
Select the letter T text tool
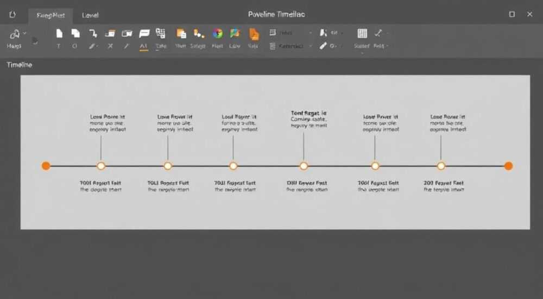59,46
